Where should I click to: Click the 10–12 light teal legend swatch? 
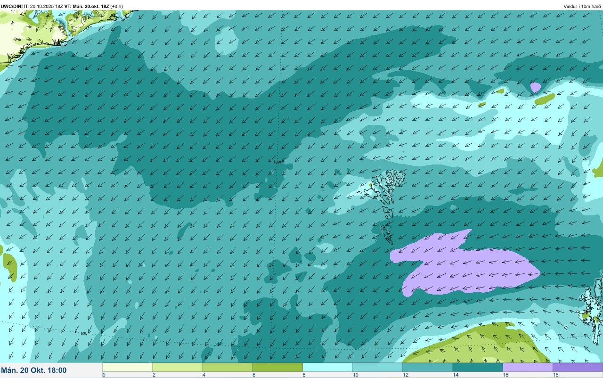377,367
